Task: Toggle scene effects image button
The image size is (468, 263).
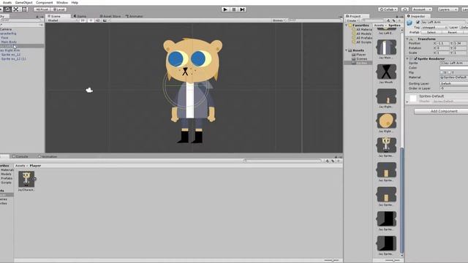Action: [x=105, y=20]
